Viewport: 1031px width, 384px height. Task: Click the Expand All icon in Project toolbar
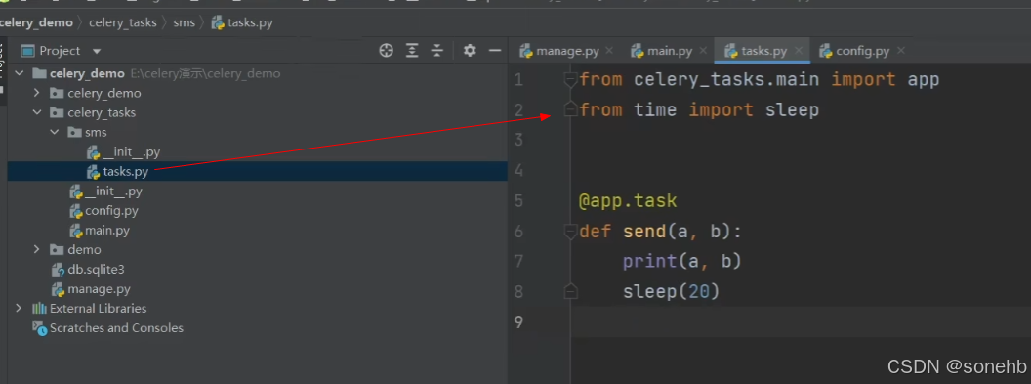[412, 51]
